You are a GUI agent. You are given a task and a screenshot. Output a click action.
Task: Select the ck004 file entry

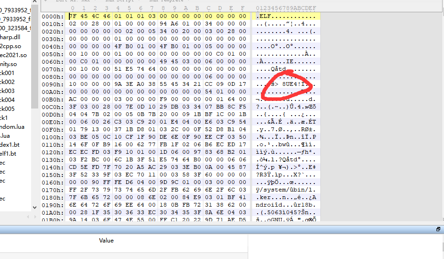coord(8,100)
